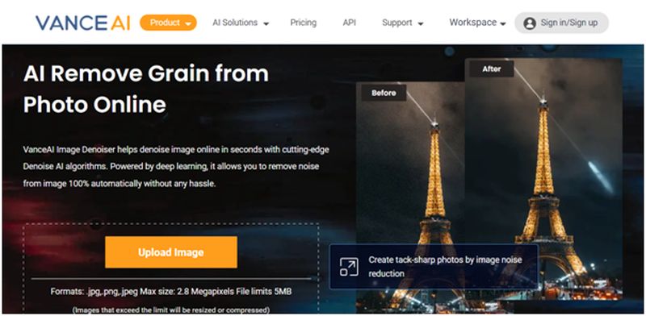Click the Product dropdown caret arrow
Viewport: 646px width, 316px height.
coord(188,24)
